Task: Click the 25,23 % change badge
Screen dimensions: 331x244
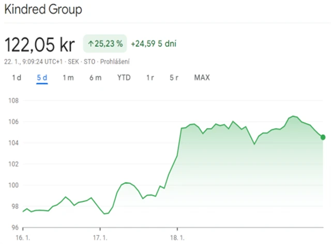Action: pos(105,44)
